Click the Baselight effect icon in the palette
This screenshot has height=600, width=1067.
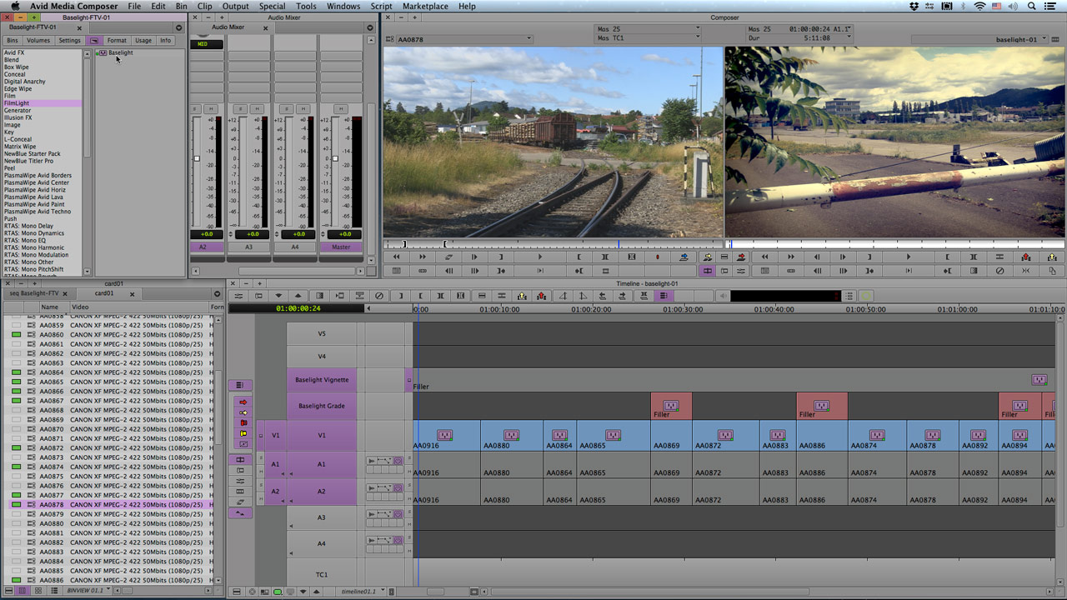click(102, 53)
